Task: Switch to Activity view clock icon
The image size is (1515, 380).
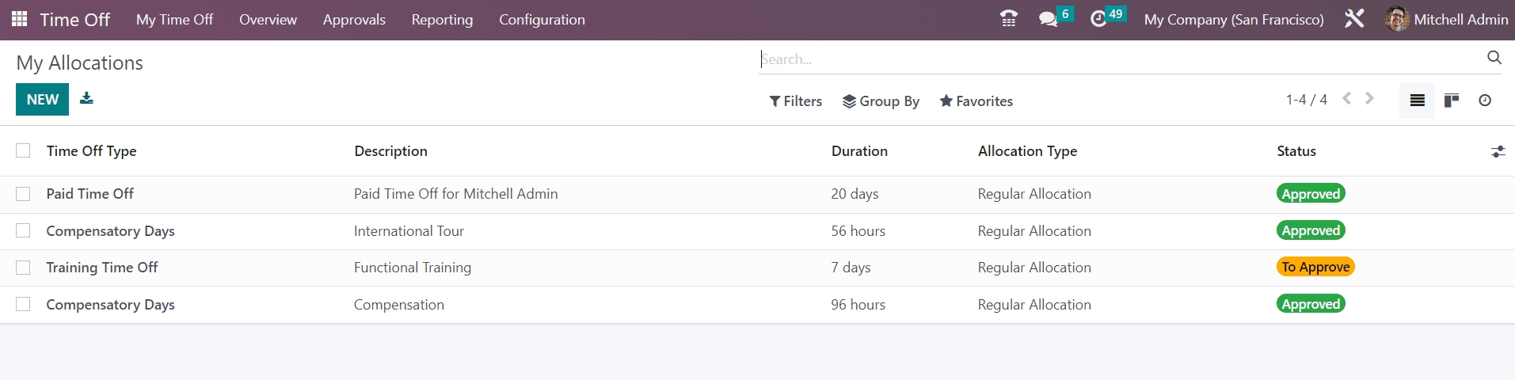Action: click(x=1485, y=101)
